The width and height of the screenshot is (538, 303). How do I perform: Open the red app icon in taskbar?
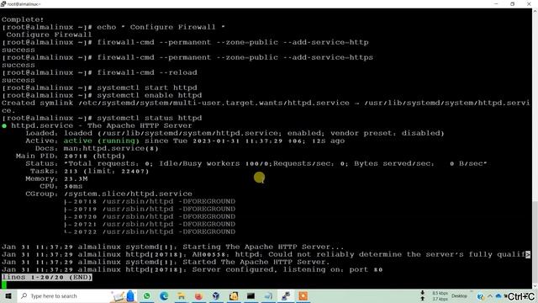pyautogui.click(x=198, y=295)
